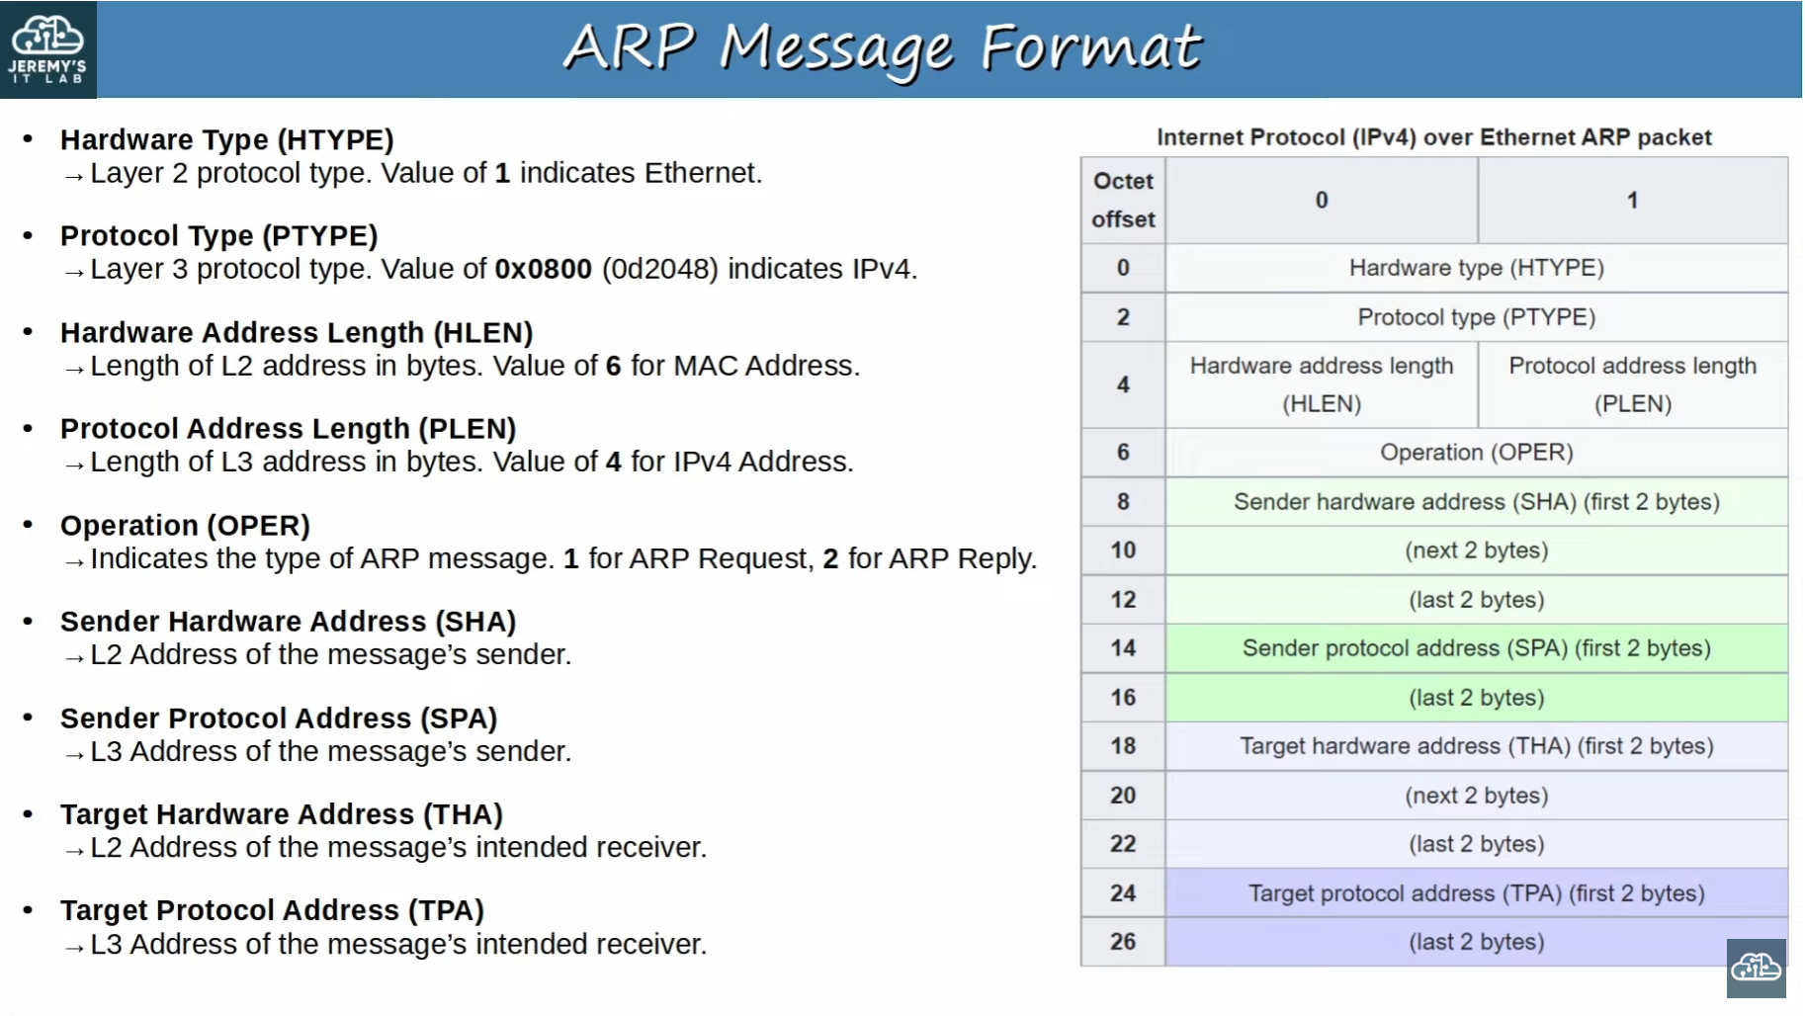
Task: Click '(next 2 bytes)' in the offset 20 row
Action: [x=1477, y=796]
